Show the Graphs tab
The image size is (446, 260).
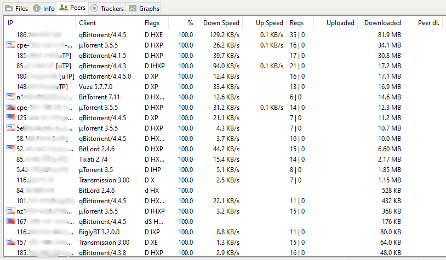[144, 9]
